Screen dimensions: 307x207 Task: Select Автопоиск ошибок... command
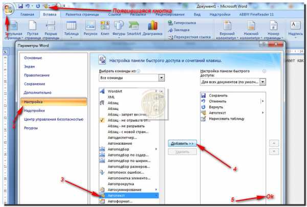click(129, 172)
